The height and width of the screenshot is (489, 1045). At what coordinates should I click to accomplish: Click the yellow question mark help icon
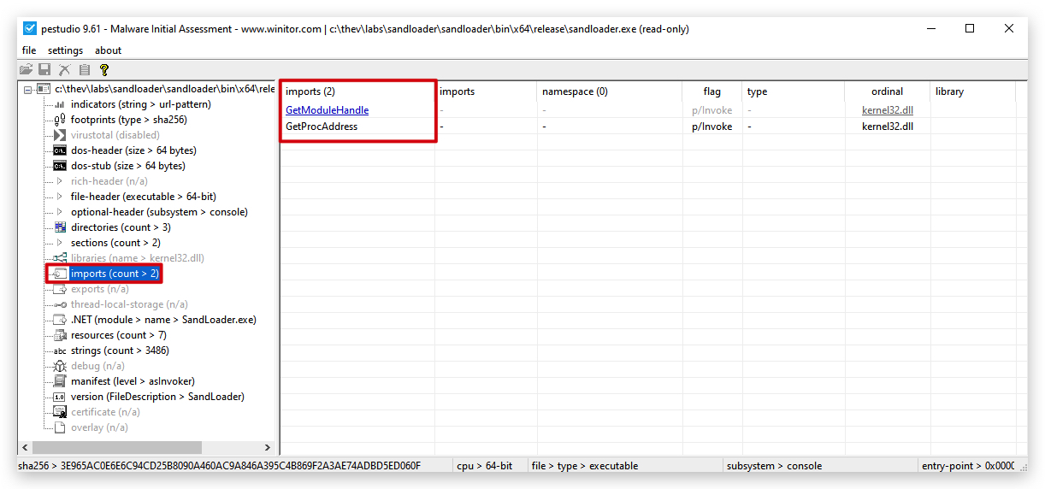[104, 69]
